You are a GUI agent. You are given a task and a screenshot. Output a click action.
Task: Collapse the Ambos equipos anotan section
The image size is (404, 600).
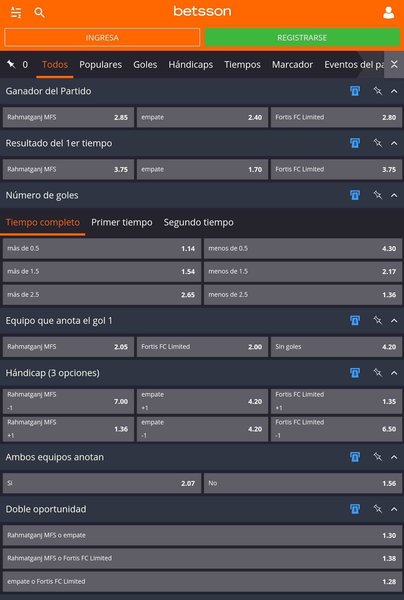point(394,457)
